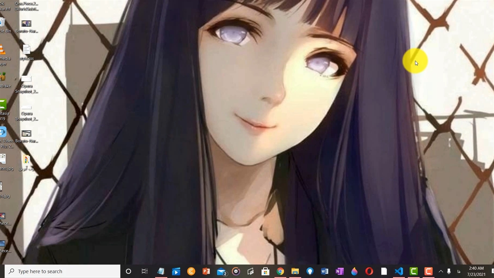Image resolution: width=494 pixels, height=278 pixels.
Task: Click the green Camtasia taskbar icon
Action: pyautogui.click(x=413, y=271)
